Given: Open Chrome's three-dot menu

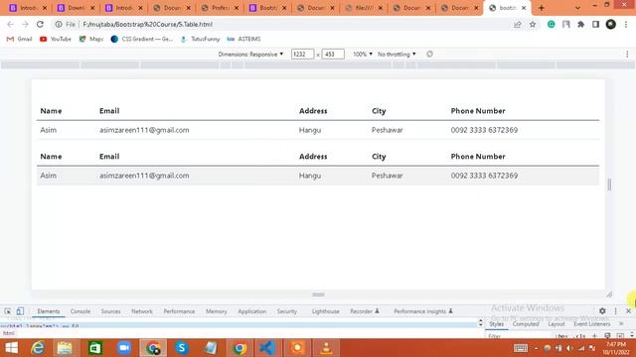Looking at the screenshot, I should pyautogui.click(x=626, y=24).
